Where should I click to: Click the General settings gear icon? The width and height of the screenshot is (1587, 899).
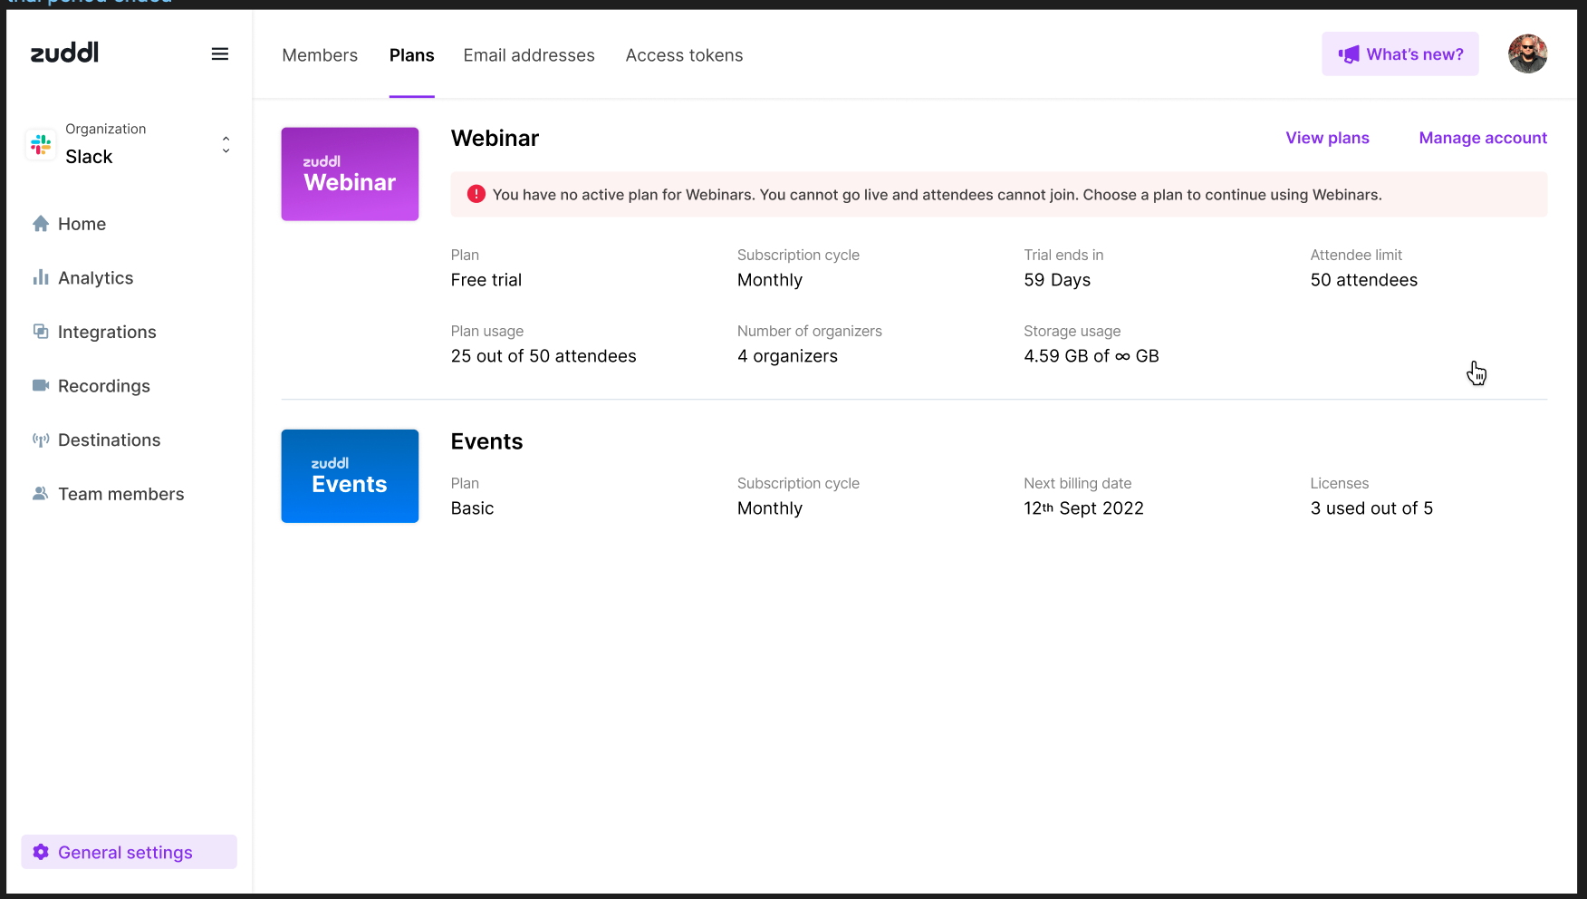click(x=41, y=852)
